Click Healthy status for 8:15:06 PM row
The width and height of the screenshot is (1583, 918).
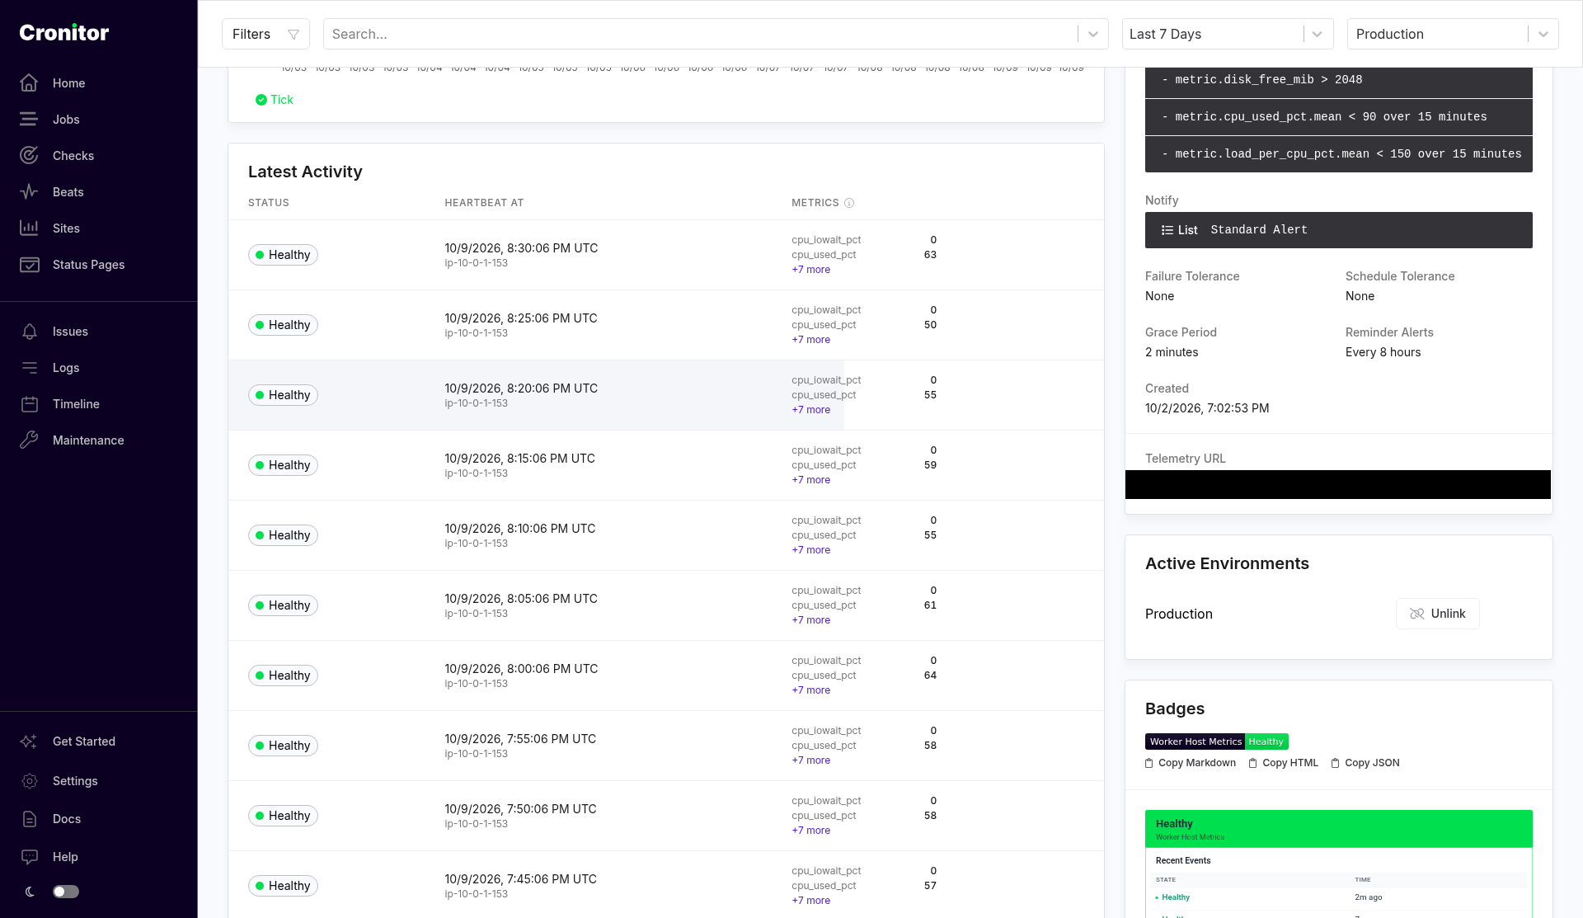(x=283, y=465)
